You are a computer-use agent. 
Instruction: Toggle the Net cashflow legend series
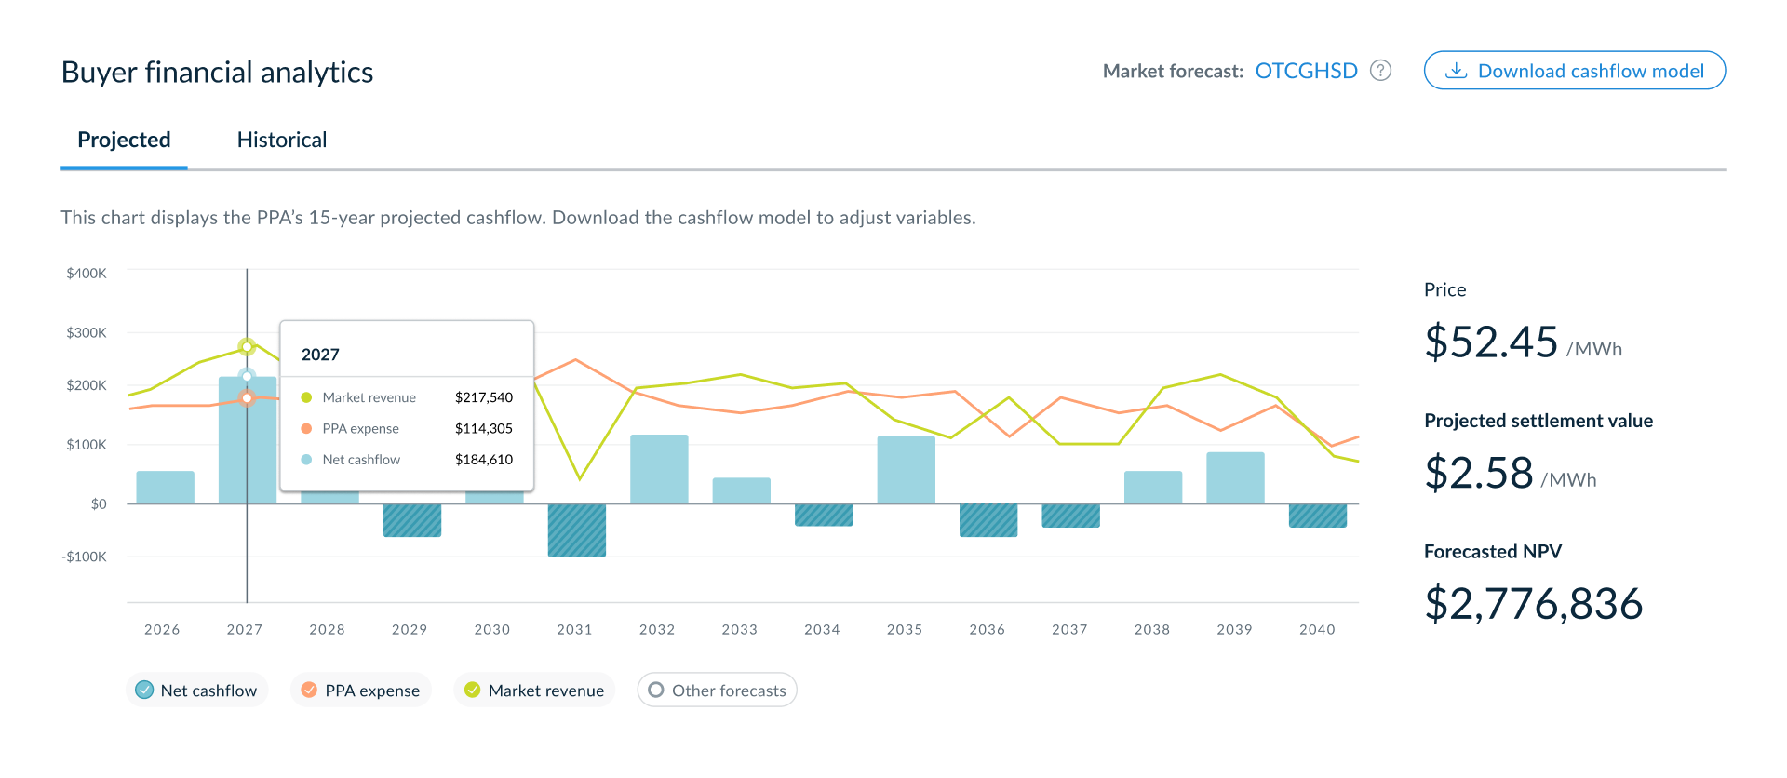tap(196, 690)
